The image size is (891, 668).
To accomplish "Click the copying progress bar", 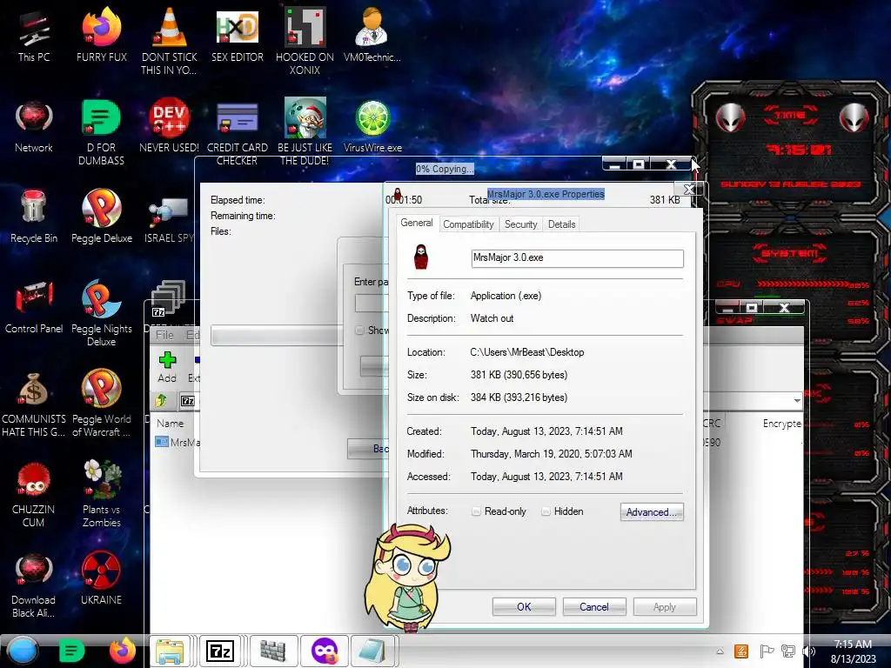I will click(x=275, y=335).
